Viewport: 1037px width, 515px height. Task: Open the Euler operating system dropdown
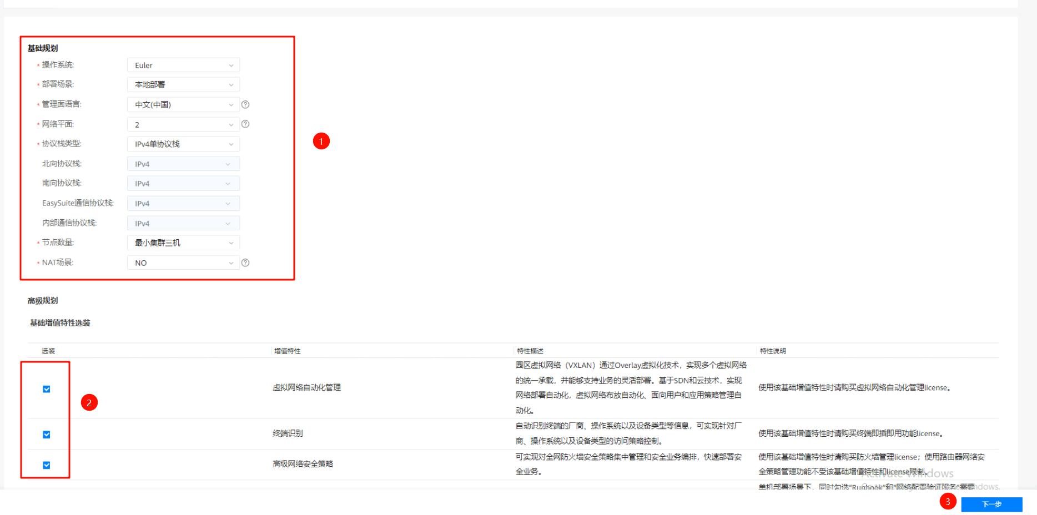[183, 65]
